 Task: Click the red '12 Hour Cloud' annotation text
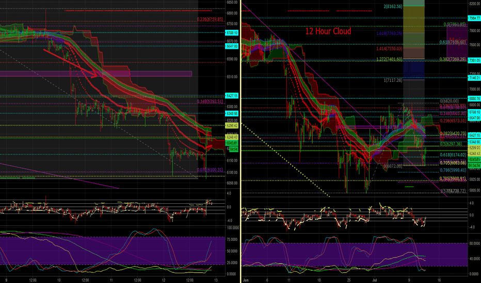(x=328, y=31)
